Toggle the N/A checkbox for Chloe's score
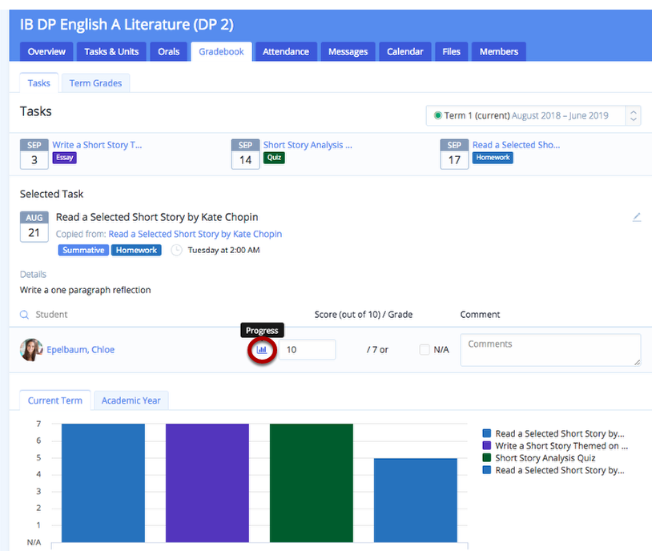This screenshot has width=652, height=551. (424, 349)
